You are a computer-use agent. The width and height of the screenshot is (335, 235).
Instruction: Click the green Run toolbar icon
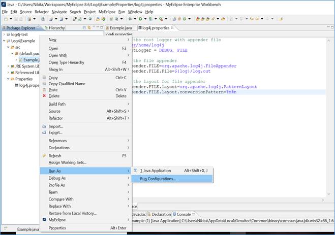(140, 19)
